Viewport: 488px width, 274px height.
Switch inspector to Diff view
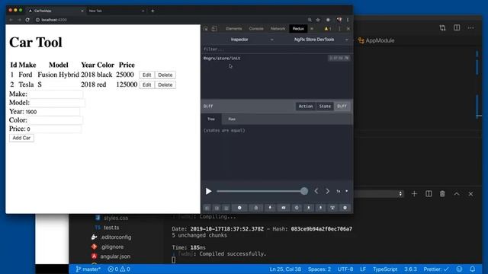[x=342, y=107]
